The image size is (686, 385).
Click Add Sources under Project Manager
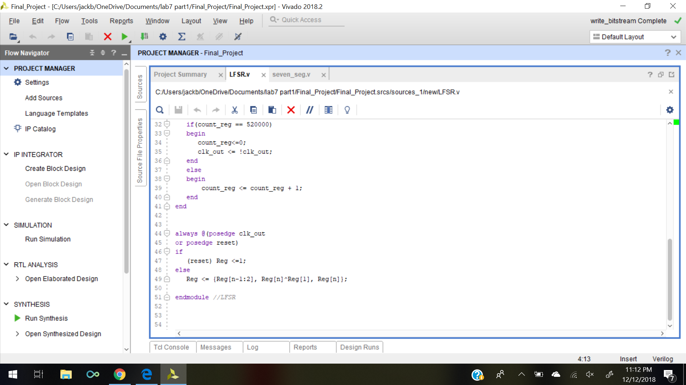[x=44, y=98]
